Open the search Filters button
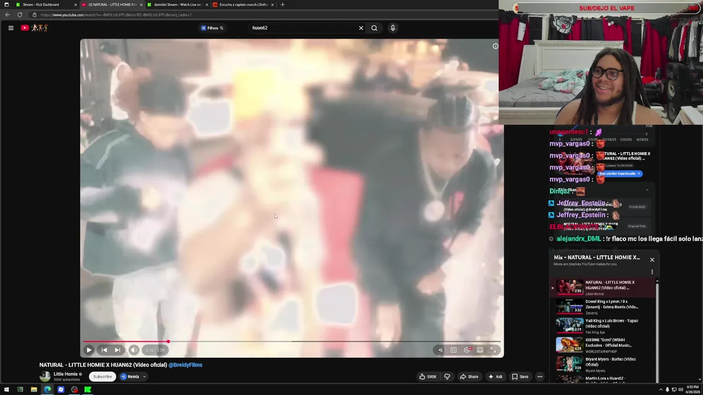The height and width of the screenshot is (395, 703). (212, 28)
